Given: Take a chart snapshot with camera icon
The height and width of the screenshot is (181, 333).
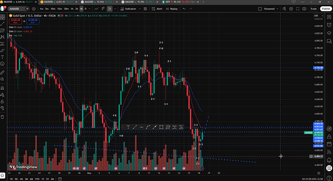Looking at the screenshot, I should (x=305, y=9).
